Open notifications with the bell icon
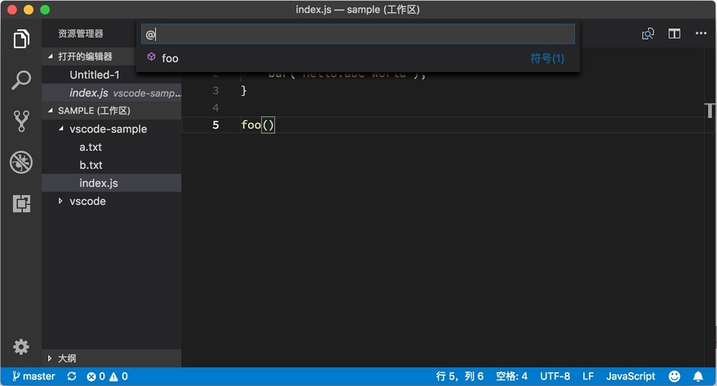Screen dimensions: 717x386 pos(698,376)
